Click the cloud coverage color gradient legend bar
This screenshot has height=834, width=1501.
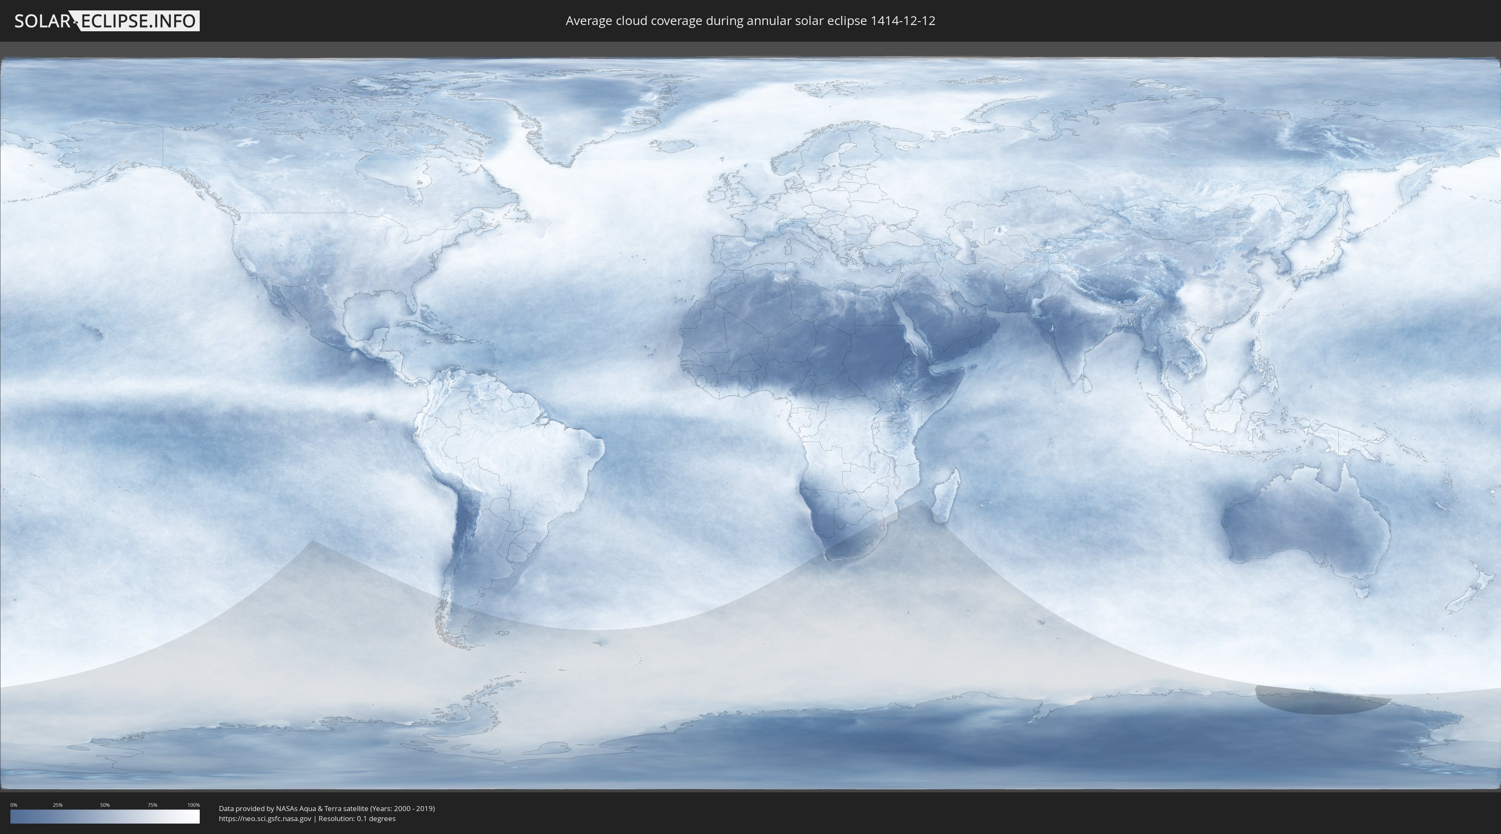[105, 816]
